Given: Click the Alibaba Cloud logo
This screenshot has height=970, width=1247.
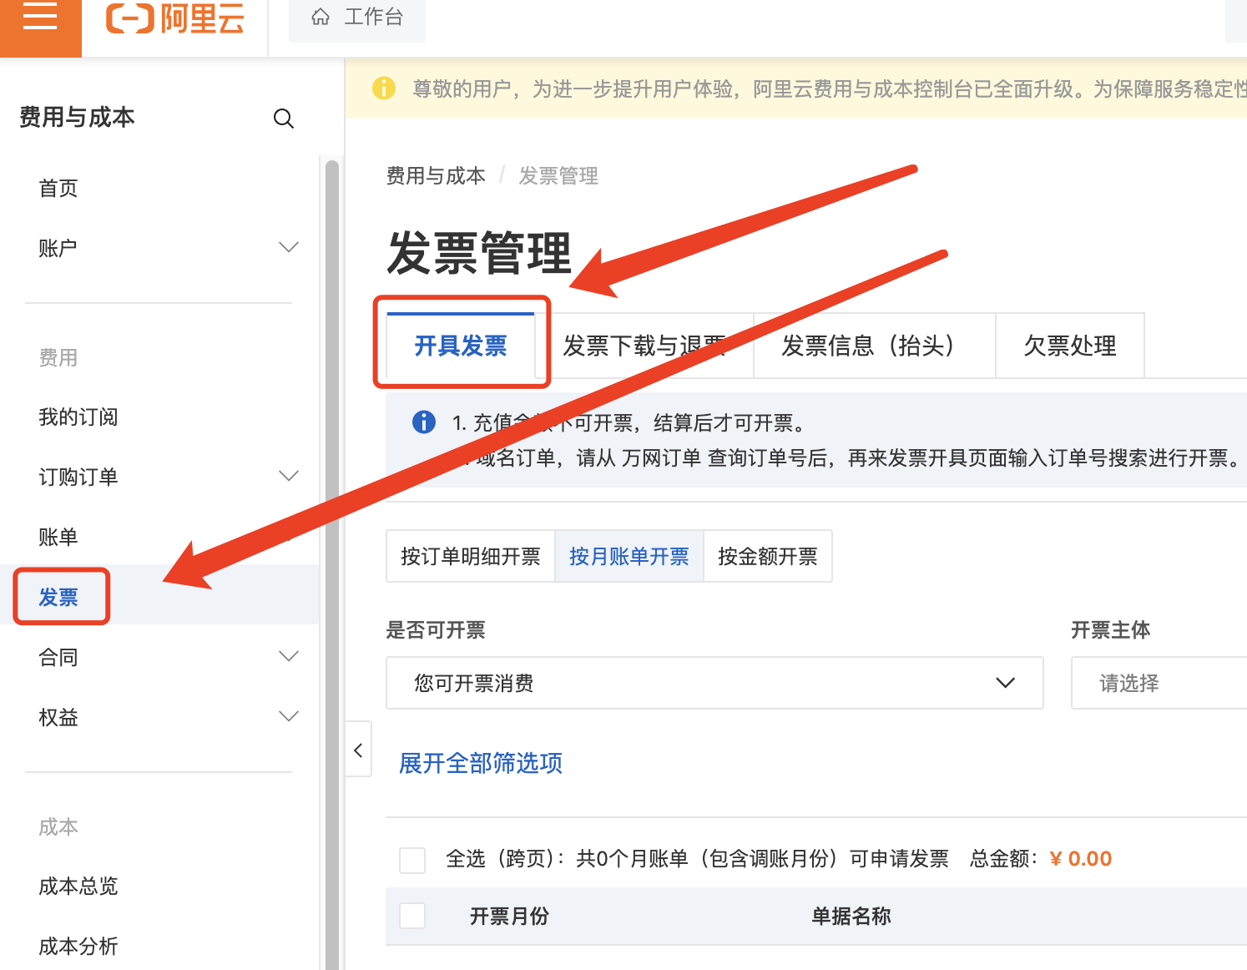Looking at the screenshot, I should [x=175, y=18].
